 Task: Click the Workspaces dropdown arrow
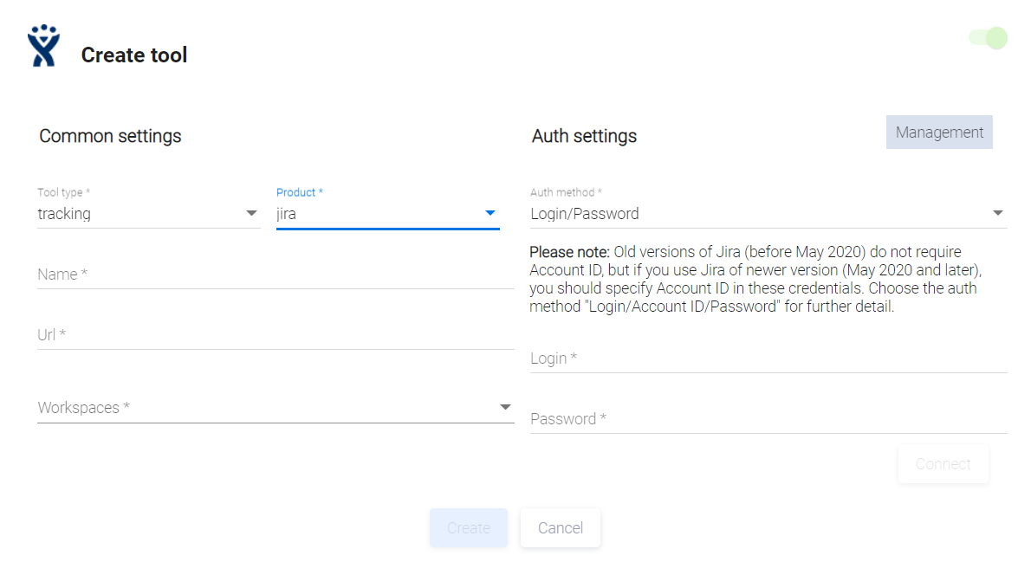pos(505,407)
